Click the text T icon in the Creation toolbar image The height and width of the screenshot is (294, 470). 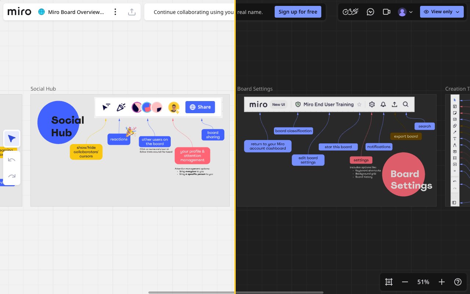coord(455,139)
